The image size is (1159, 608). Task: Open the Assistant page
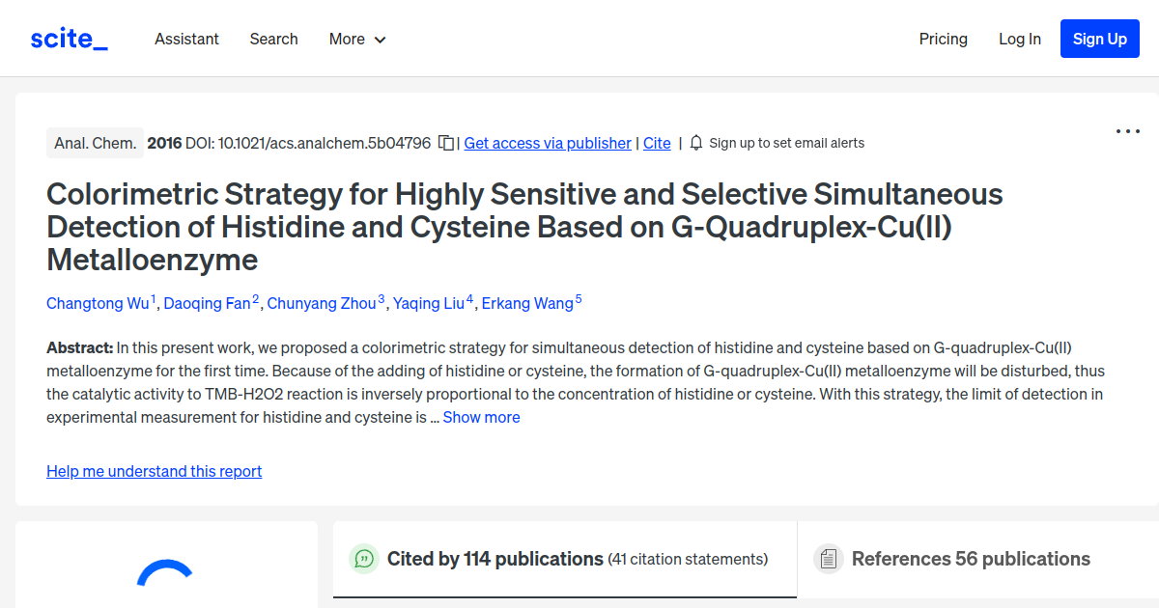click(x=186, y=39)
